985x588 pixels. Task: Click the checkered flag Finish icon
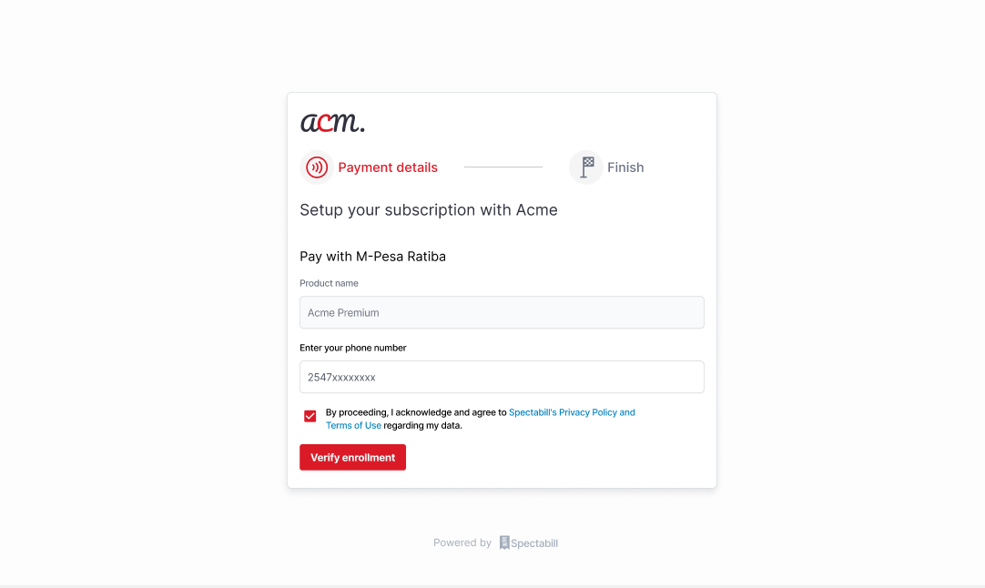pyautogui.click(x=586, y=167)
